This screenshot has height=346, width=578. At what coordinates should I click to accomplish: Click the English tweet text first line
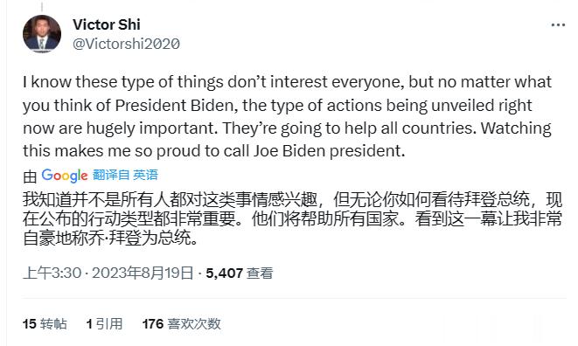point(287,82)
